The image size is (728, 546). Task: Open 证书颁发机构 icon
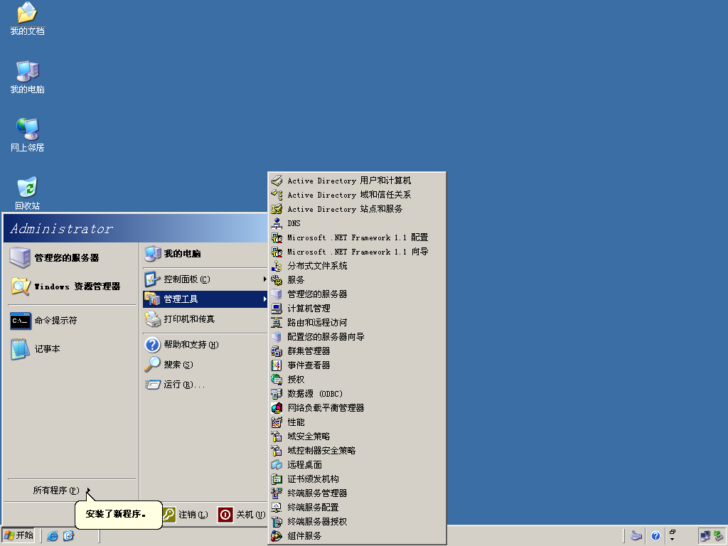click(277, 478)
